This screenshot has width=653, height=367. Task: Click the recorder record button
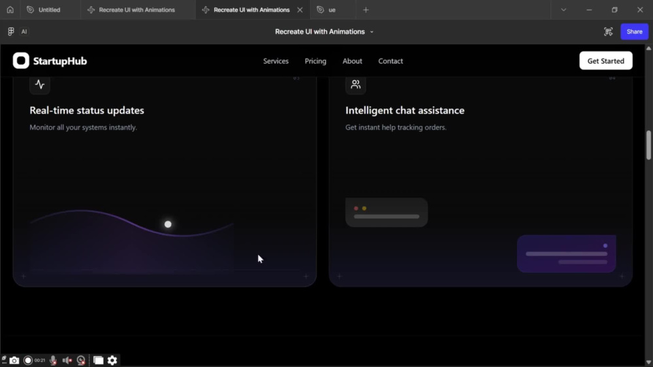tap(28, 360)
